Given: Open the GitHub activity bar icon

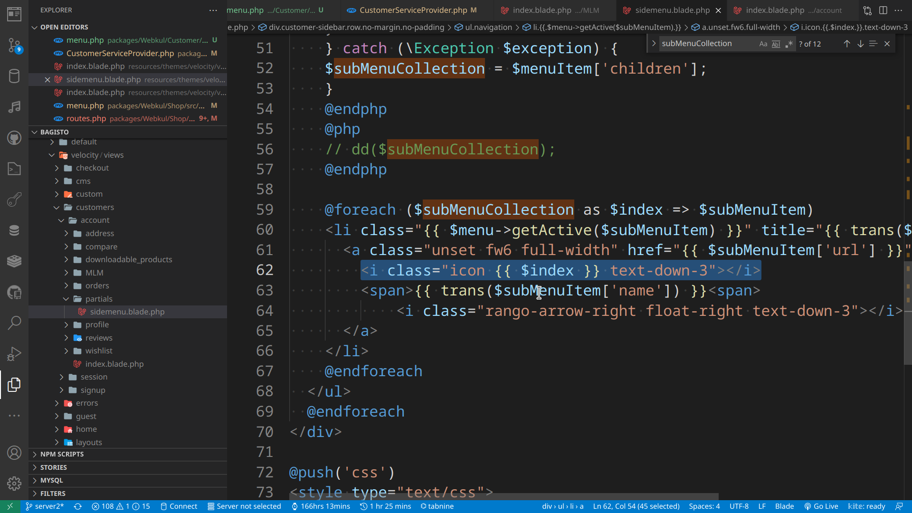Looking at the screenshot, I should tap(14, 138).
